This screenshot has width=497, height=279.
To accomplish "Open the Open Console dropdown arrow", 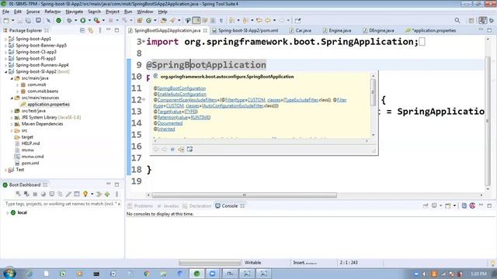I will point(454,206).
